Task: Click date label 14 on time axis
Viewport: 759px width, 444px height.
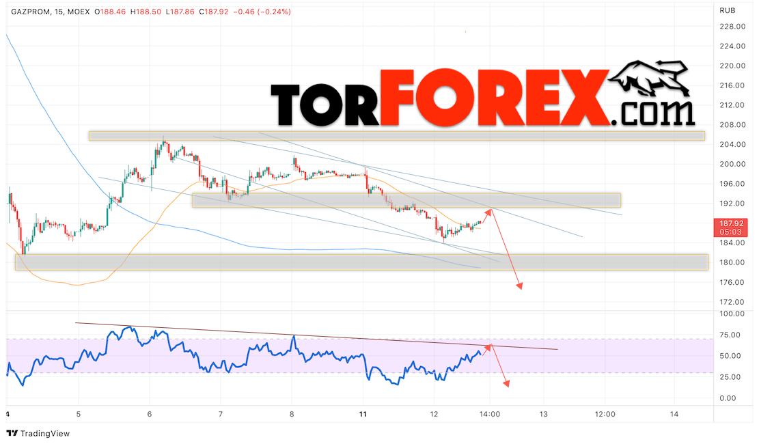Action: pos(674,414)
